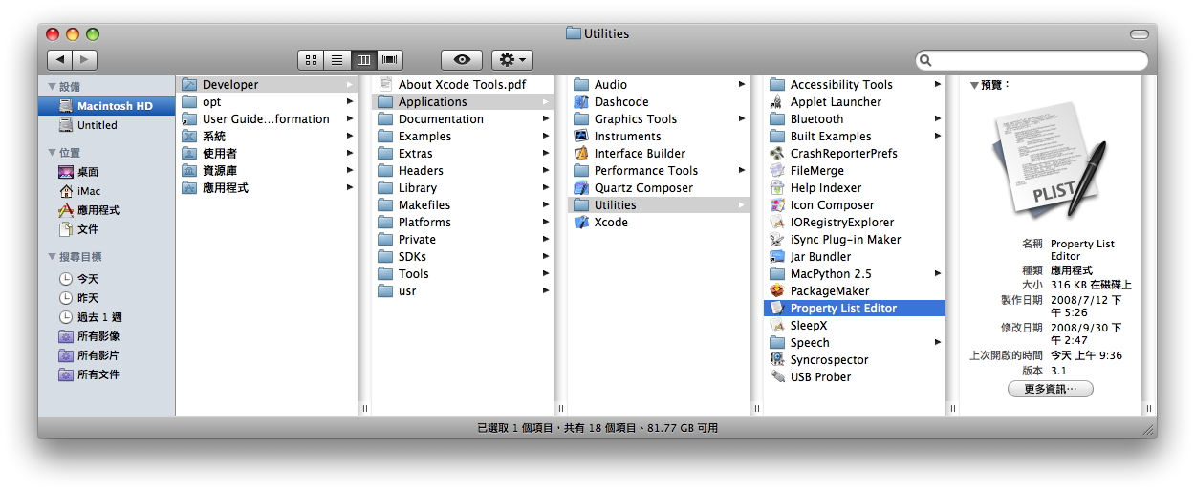Select the iSync Plug-in Maker icon
Viewport: 1195px width, 491px height.
776,240
